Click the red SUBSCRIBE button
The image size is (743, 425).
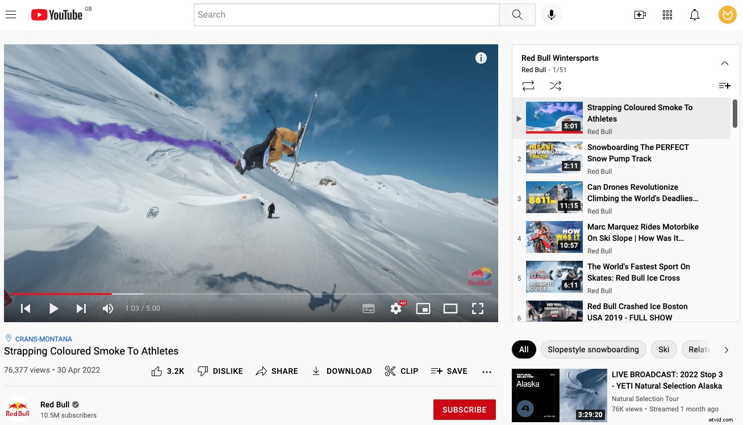(465, 409)
